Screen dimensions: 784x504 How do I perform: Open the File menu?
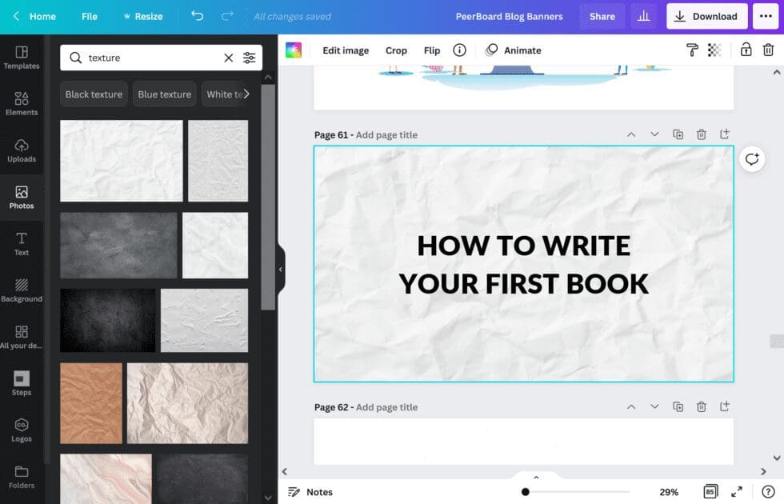tap(89, 16)
